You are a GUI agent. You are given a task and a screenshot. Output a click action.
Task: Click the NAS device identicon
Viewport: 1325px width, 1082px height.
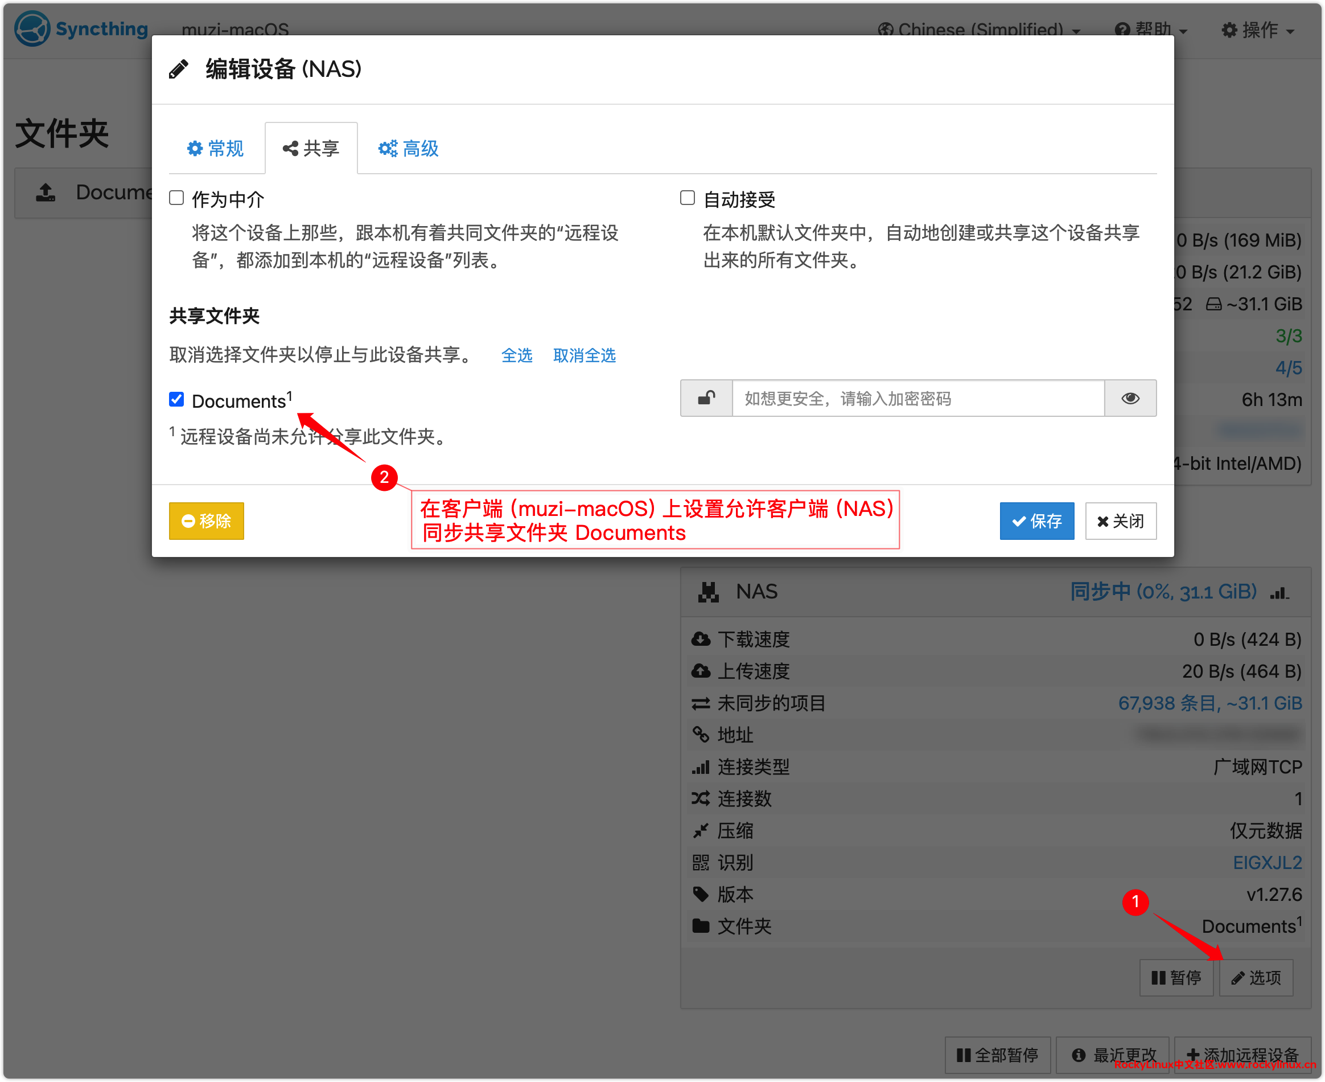coord(708,592)
